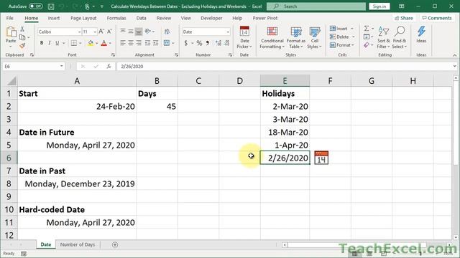Select cell with Monday, December 23, 2019
The image size is (460, 258).
(x=77, y=183)
